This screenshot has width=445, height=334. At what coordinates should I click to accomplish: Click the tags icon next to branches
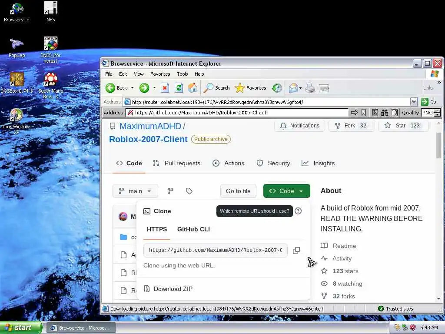click(x=189, y=191)
